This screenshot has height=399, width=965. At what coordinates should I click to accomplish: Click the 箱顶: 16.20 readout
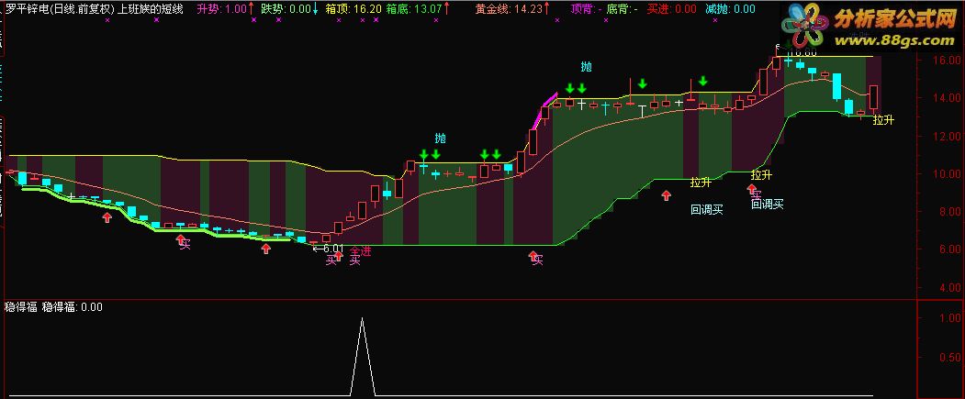[x=353, y=9]
